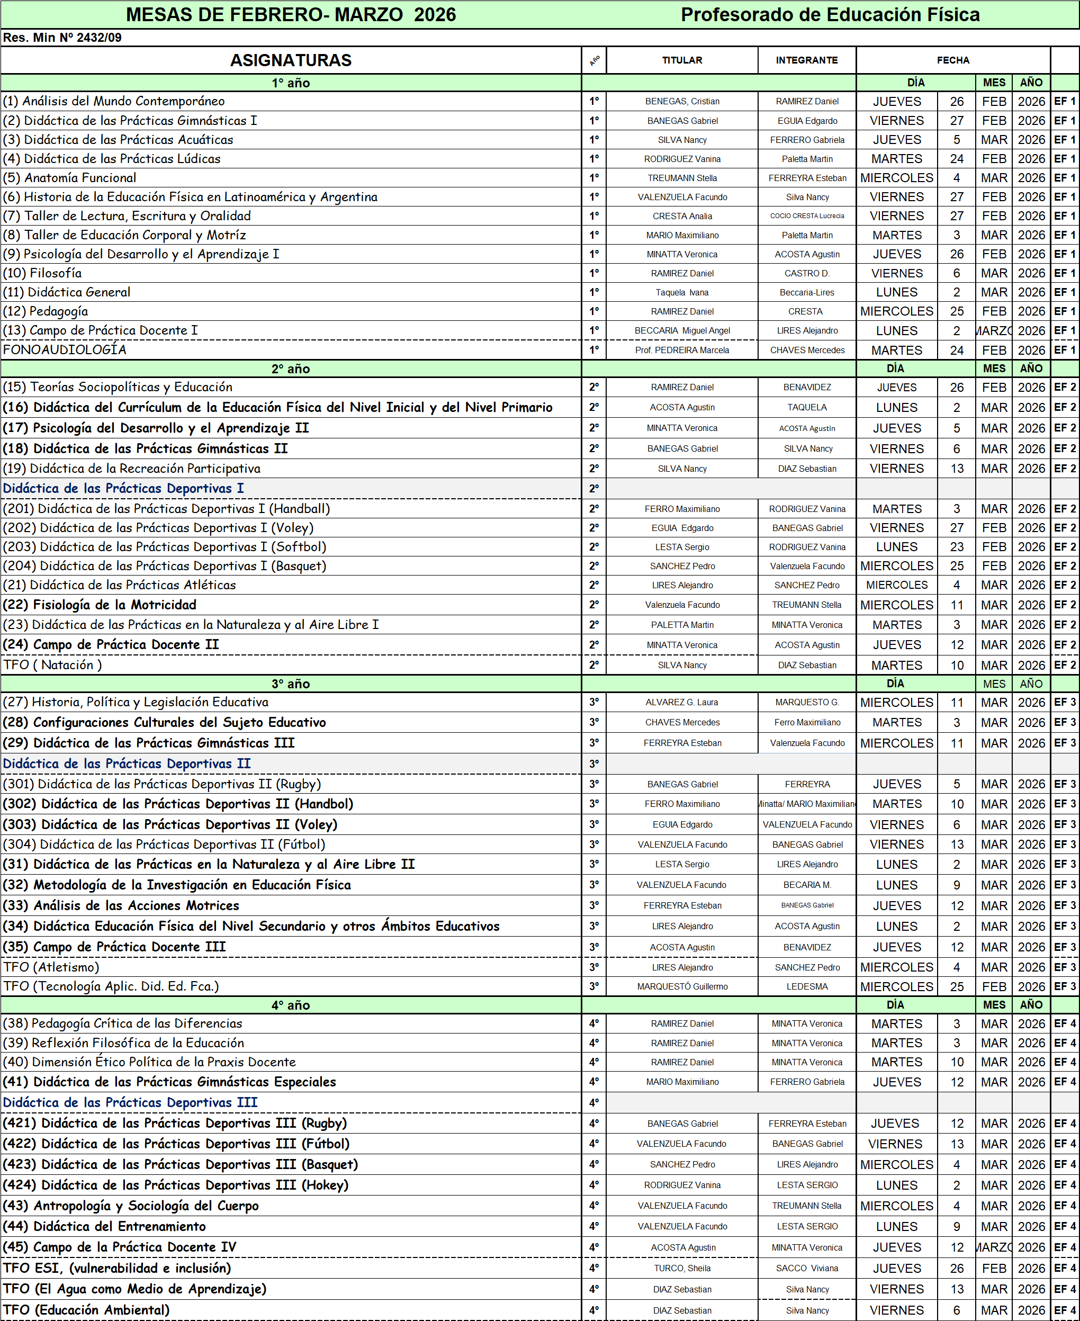Select the '4° año' section header
Viewport: 1080px width, 1321px height.
pos(291,1005)
